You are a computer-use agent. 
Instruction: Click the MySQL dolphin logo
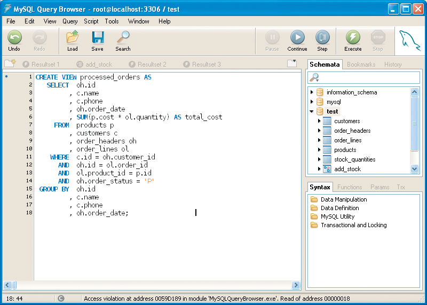click(409, 41)
